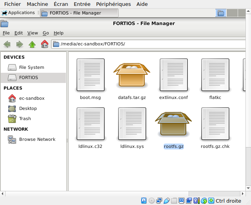Open the VirtualBox Écran menu
The width and height of the screenshot is (251, 205).
[61, 4]
